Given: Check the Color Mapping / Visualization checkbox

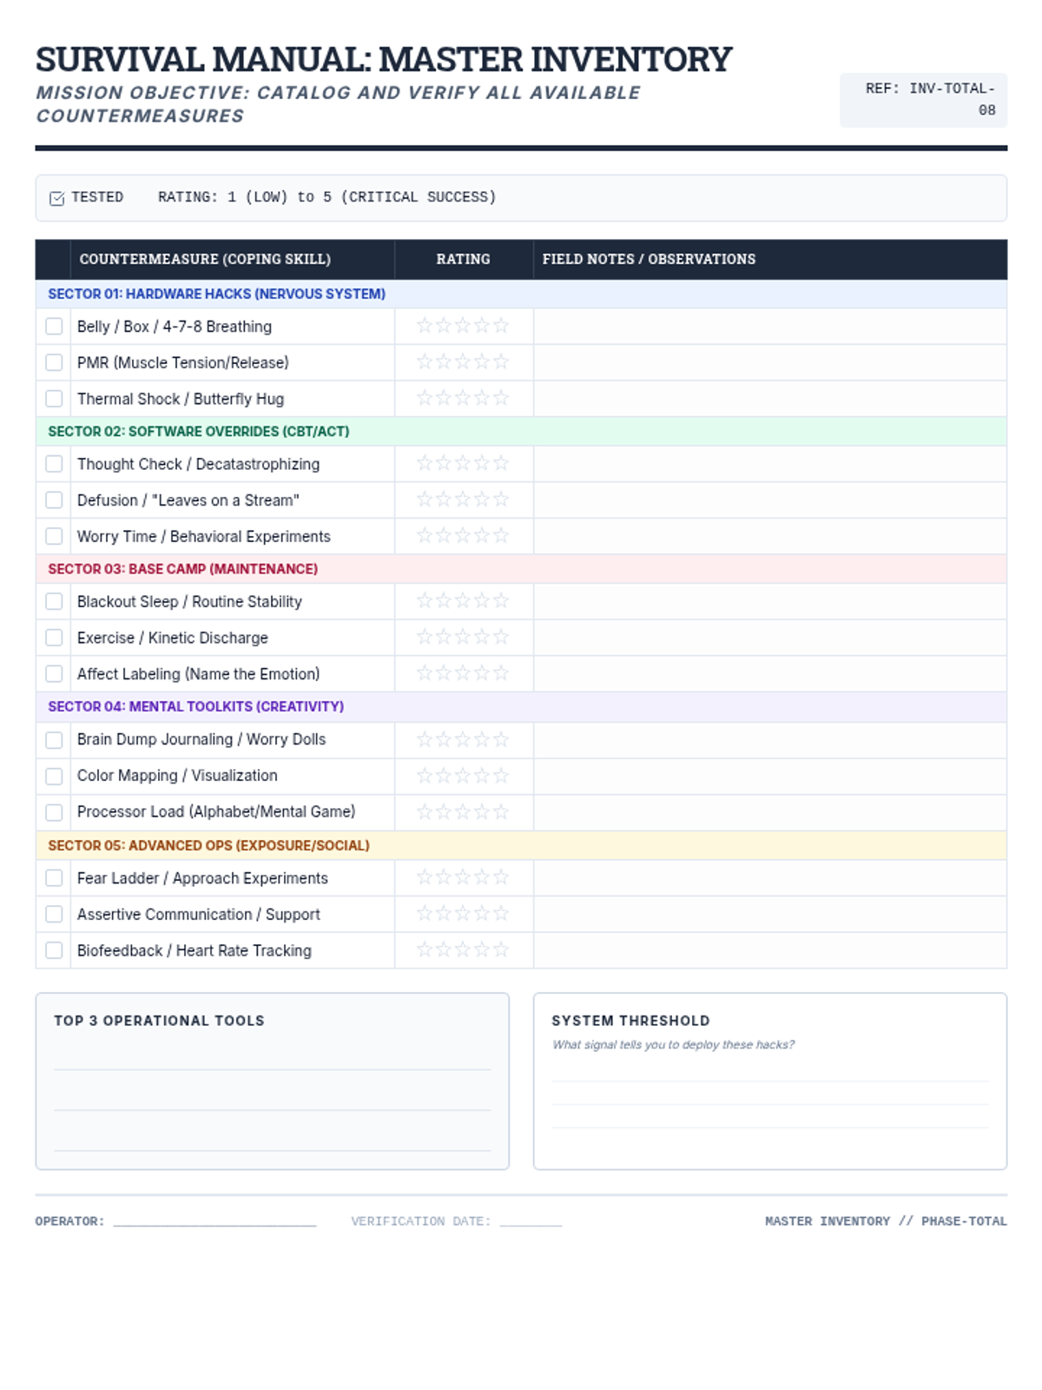Looking at the screenshot, I should coord(54,776).
